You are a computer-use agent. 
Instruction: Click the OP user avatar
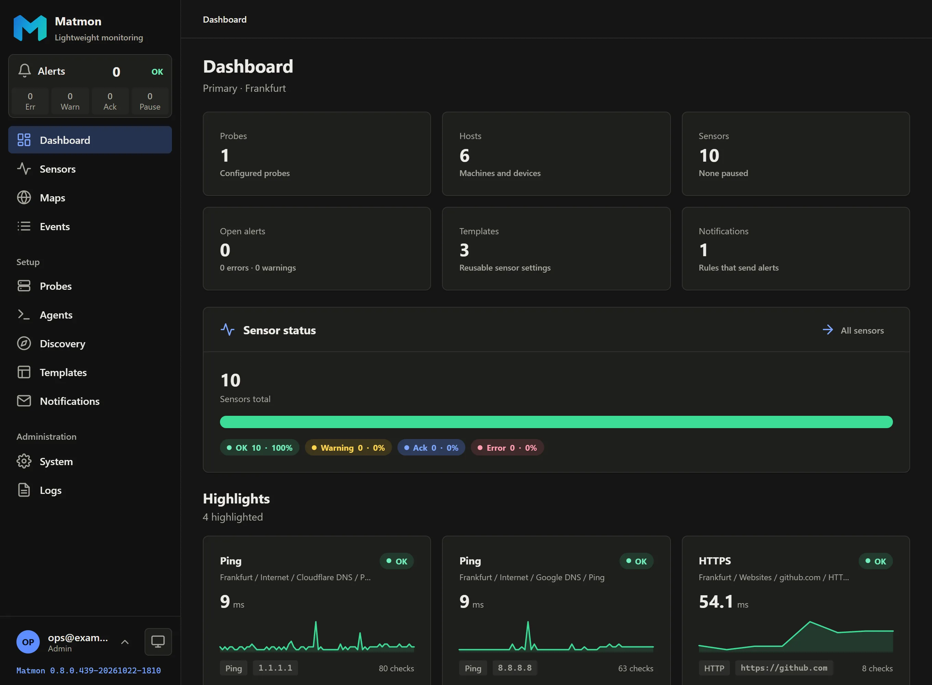[x=28, y=642]
